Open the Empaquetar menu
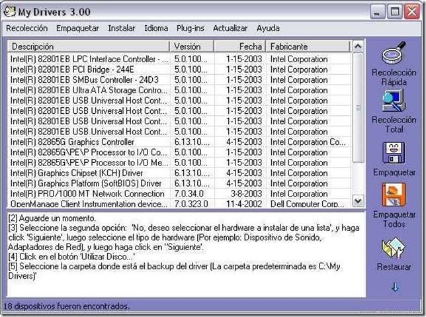426x317 pixels. 77,28
